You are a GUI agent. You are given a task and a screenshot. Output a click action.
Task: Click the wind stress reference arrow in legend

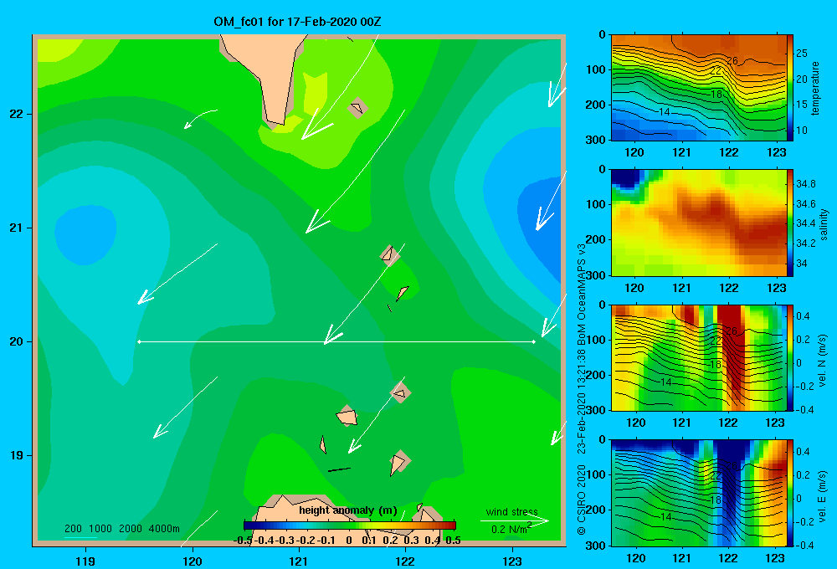[x=515, y=520]
